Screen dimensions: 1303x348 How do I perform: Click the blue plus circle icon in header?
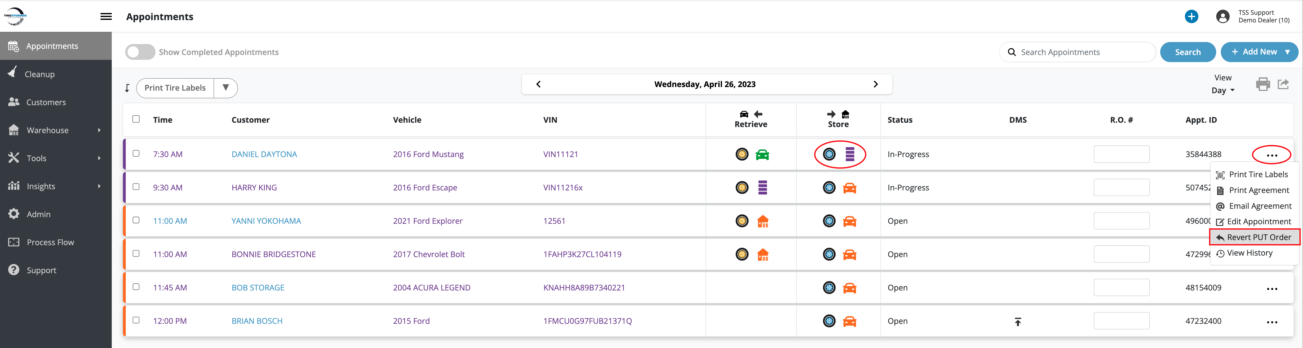coord(1191,17)
